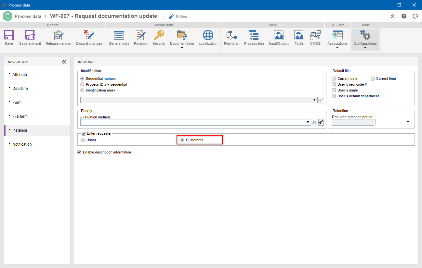Click 'WF-007 - Request documentation update' title
The height and width of the screenshot is (268, 422).
click(103, 16)
